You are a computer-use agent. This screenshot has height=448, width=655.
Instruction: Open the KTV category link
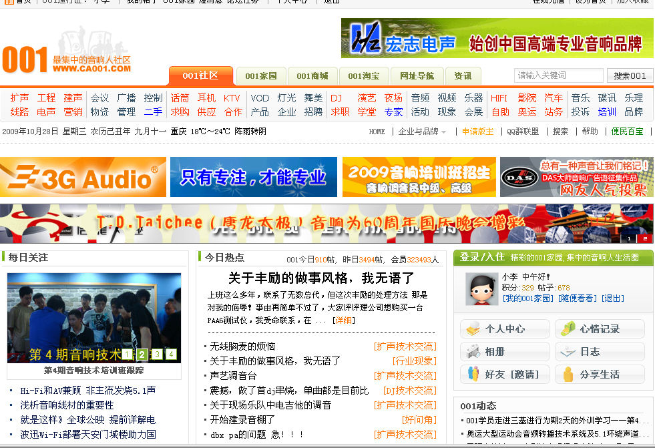click(x=232, y=98)
